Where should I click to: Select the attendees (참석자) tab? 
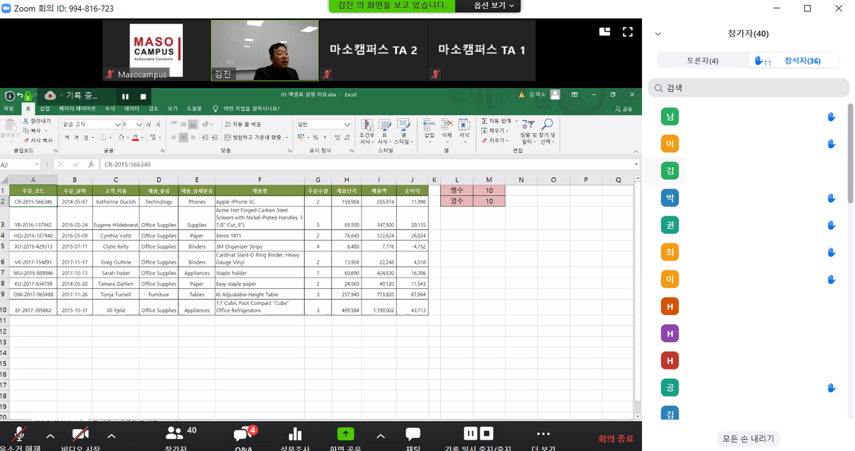(802, 61)
